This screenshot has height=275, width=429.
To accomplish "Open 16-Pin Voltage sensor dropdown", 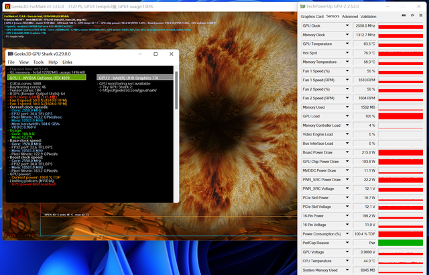I will [x=347, y=225].
